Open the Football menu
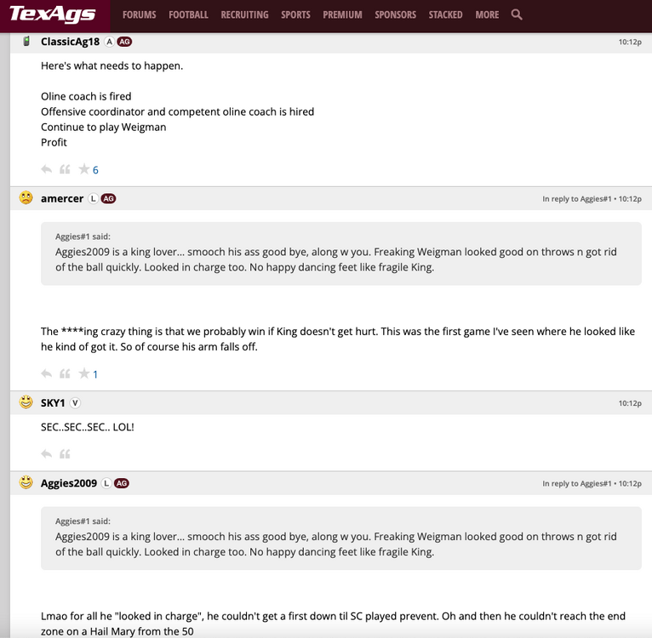The width and height of the screenshot is (652, 638). click(188, 14)
